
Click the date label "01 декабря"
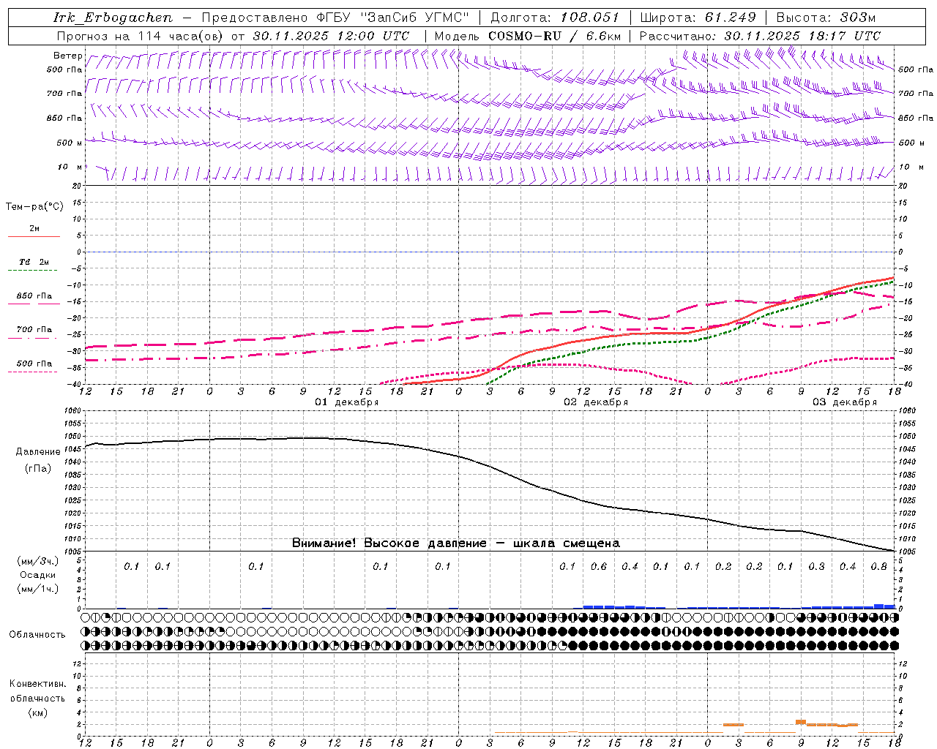click(x=347, y=402)
